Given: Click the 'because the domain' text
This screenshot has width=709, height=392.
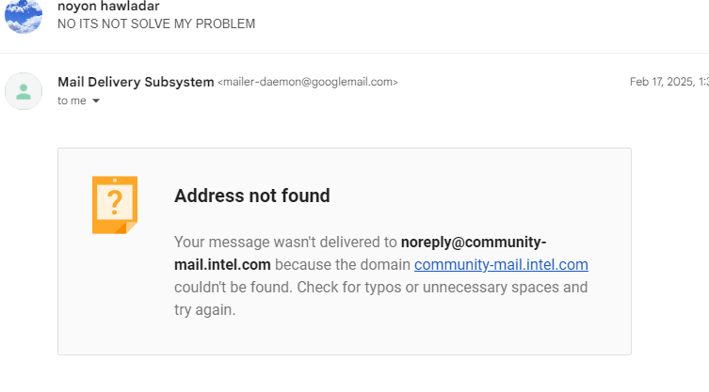Looking at the screenshot, I should [343, 265].
